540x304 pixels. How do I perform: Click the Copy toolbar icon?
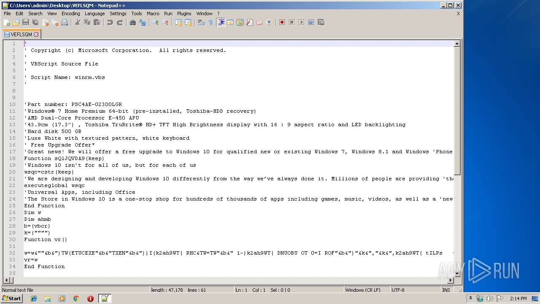pyautogui.click(x=87, y=22)
